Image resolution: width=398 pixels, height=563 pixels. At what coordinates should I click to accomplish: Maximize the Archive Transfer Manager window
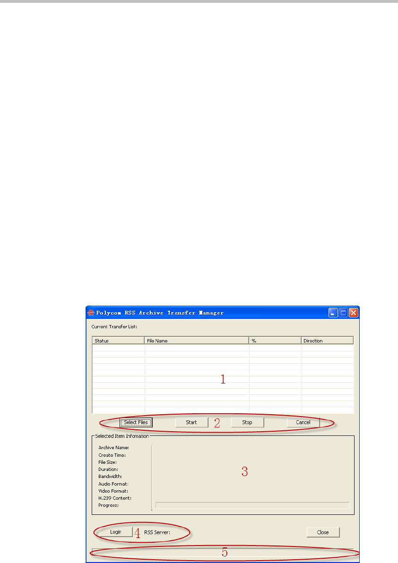point(343,313)
